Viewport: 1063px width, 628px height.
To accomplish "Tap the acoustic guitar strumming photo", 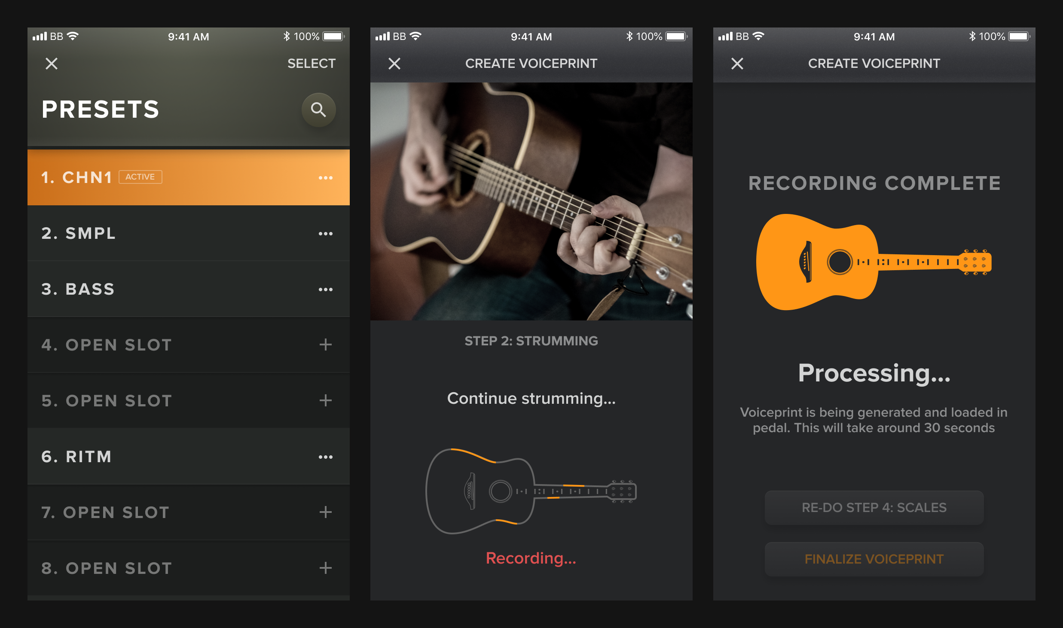I will click(x=531, y=201).
